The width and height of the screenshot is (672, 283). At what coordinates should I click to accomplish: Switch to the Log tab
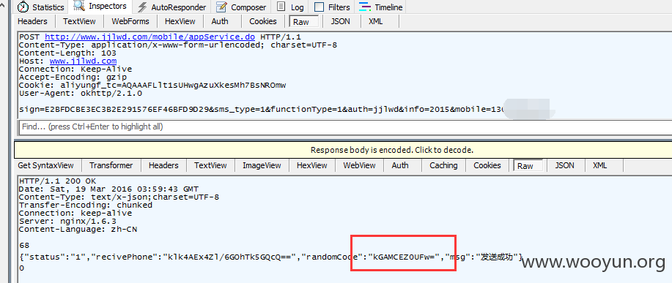pos(291,7)
